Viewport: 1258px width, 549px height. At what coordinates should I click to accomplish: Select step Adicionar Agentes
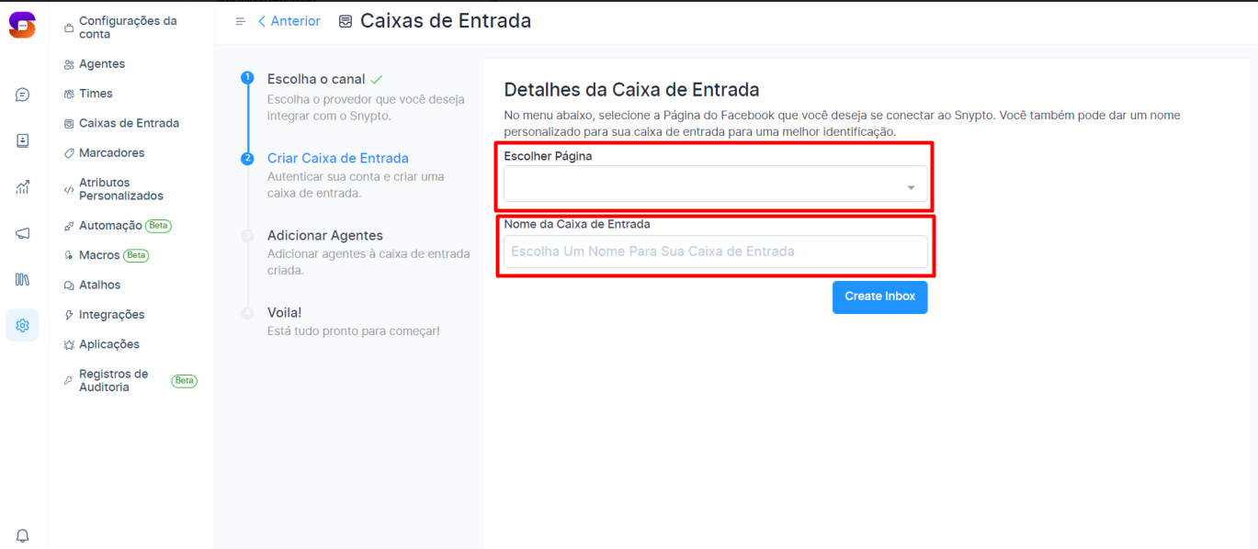tap(325, 235)
